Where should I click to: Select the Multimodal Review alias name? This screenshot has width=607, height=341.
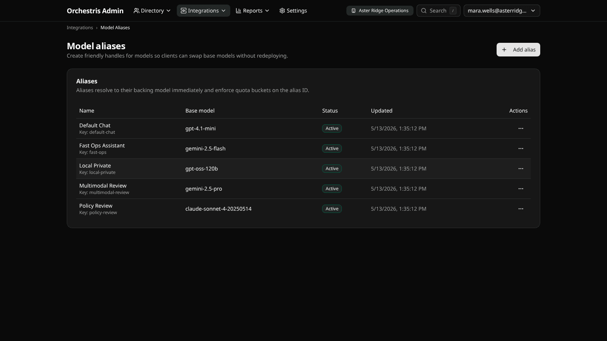pos(103,186)
